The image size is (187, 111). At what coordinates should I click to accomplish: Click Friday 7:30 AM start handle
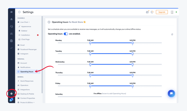[x=90, y=86]
